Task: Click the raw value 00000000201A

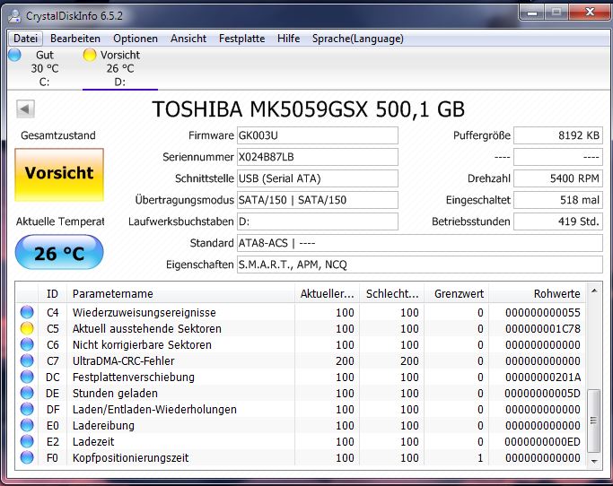Action: 543,377
